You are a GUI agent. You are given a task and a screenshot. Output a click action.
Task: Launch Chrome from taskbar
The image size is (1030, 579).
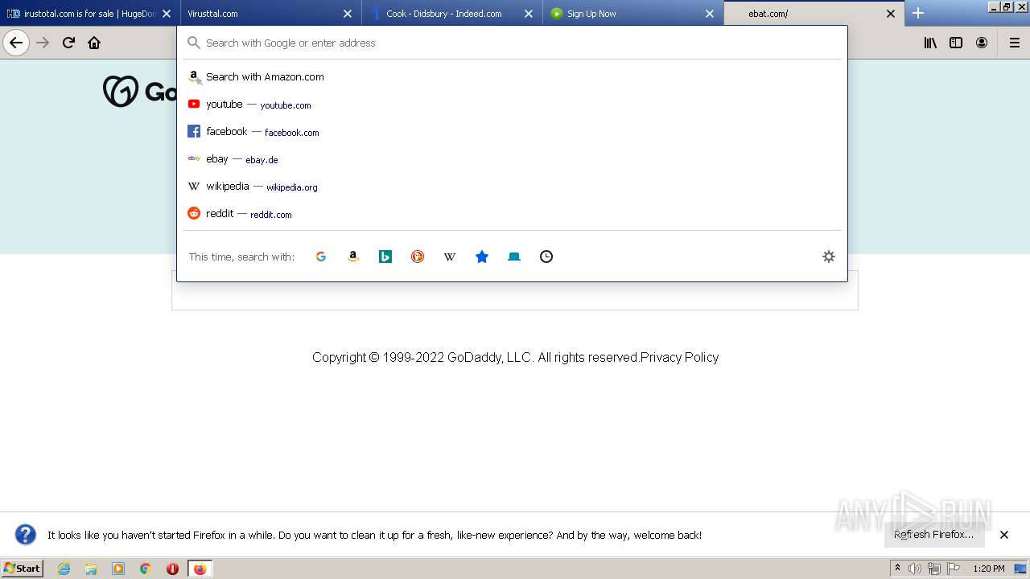[x=146, y=569]
